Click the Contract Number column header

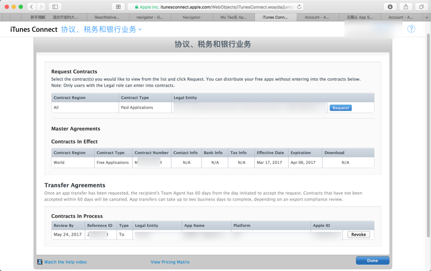click(x=151, y=153)
